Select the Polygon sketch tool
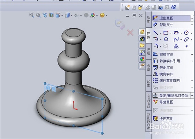 click(166, 39)
